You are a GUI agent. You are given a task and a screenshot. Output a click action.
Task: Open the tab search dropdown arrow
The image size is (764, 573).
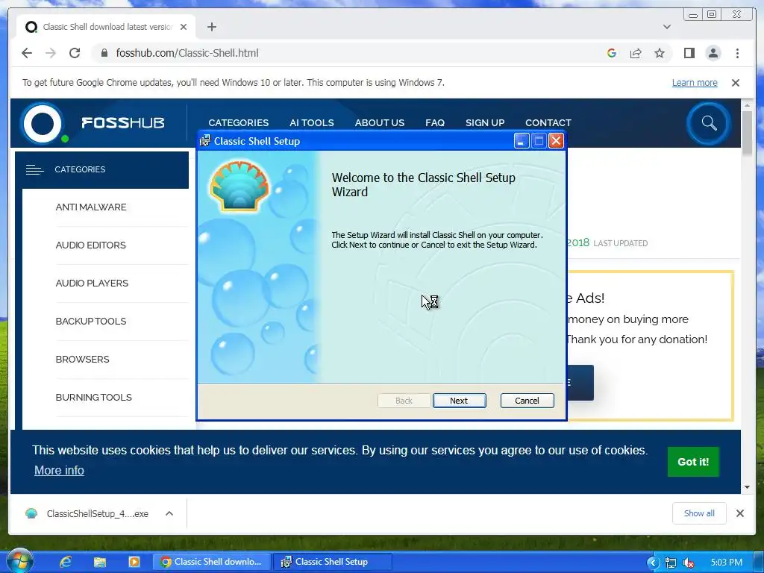tap(666, 27)
